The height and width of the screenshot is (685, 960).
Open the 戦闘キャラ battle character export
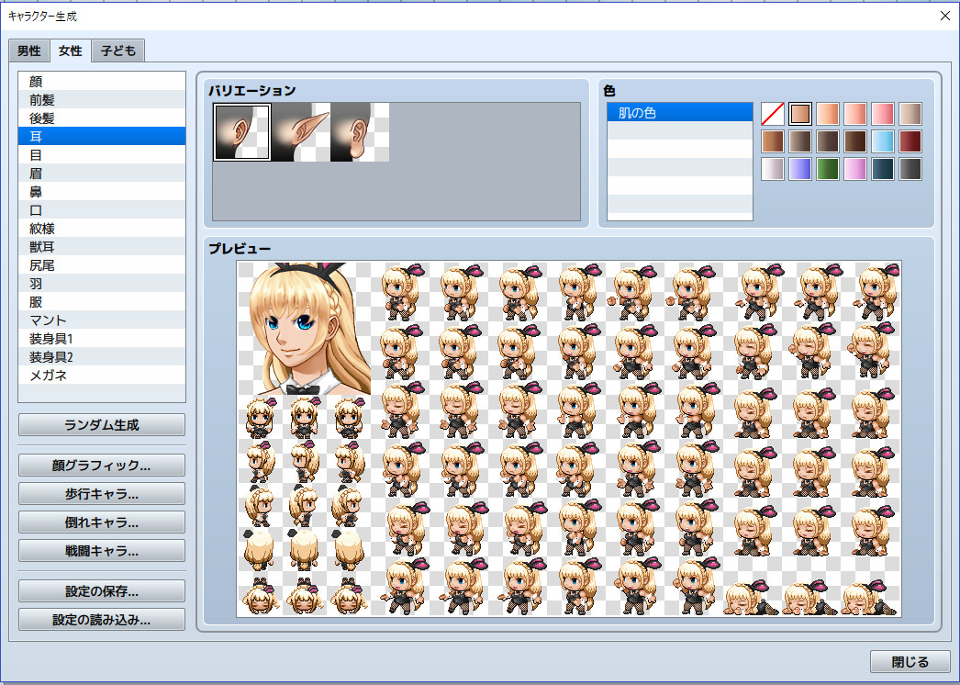pyautogui.click(x=101, y=550)
